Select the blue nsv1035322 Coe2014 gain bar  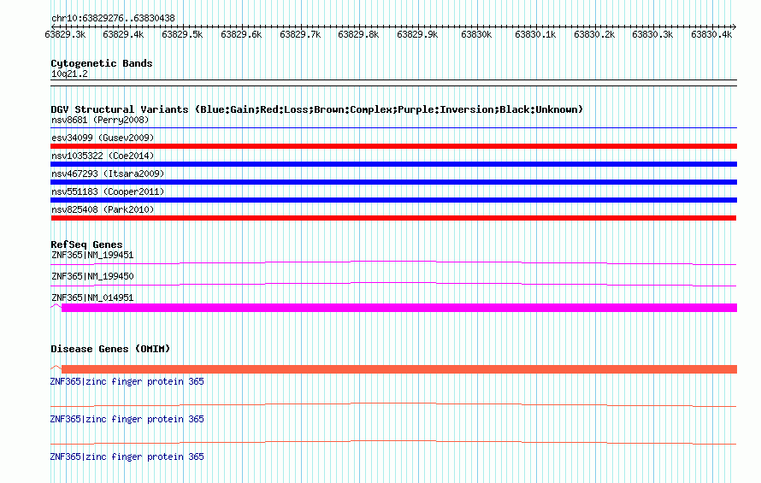click(x=393, y=164)
